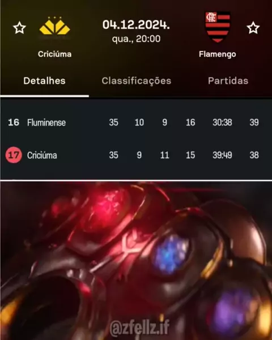The image size is (272, 340).
Task: Click the kickoff time qua., 20:00
Action: click(136, 39)
